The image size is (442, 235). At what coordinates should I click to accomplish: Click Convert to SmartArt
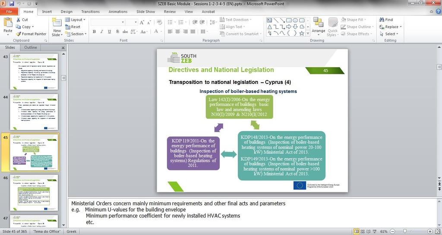[241, 34]
